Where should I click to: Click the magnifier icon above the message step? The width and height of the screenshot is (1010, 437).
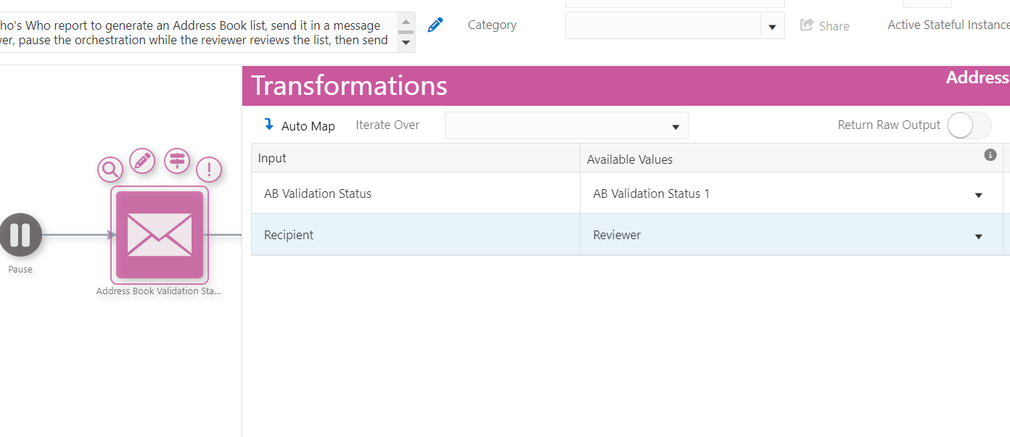coord(110,170)
